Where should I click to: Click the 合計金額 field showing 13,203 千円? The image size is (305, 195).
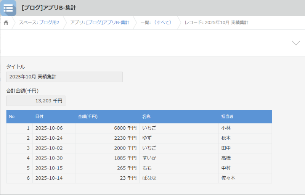[36, 101]
